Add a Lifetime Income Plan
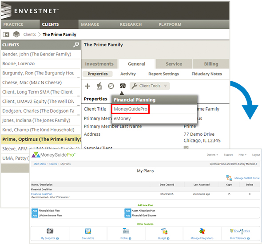262x244 pixels. point(35,216)
